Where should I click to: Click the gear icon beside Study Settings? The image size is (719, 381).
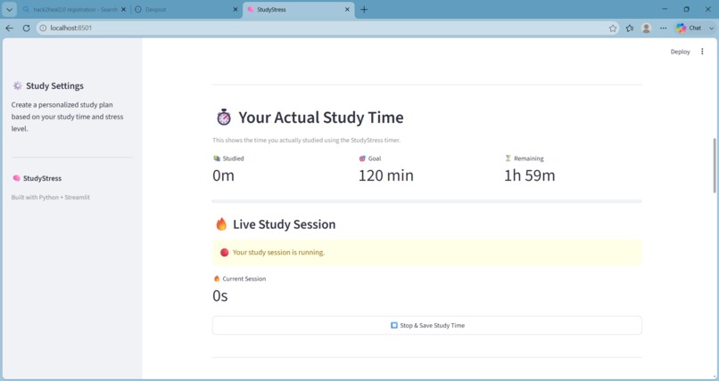click(18, 85)
